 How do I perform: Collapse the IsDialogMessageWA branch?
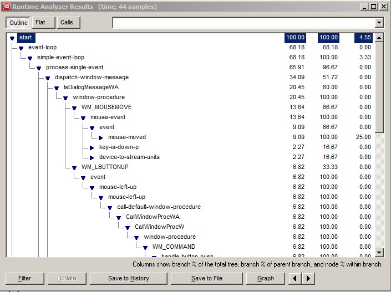pos(57,88)
